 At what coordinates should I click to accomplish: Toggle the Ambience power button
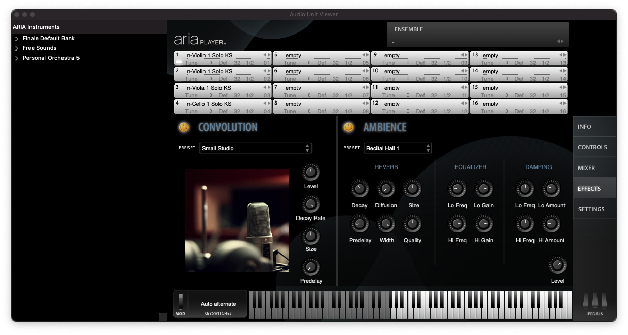pyautogui.click(x=349, y=127)
